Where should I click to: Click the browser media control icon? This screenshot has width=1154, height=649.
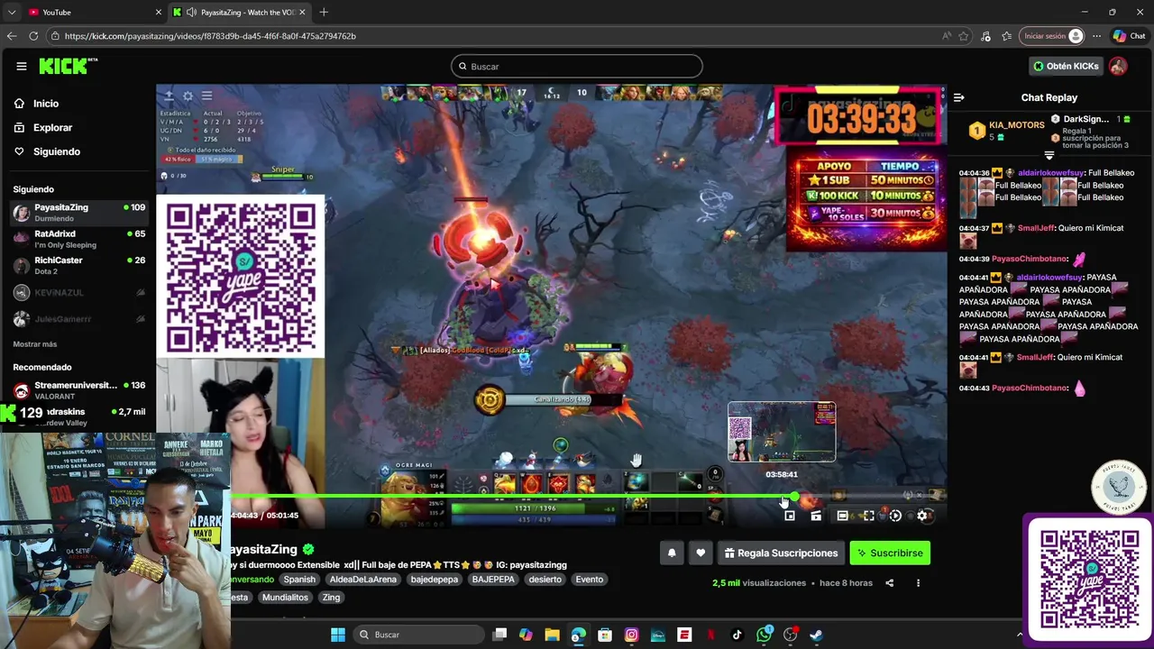tap(985, 36)
